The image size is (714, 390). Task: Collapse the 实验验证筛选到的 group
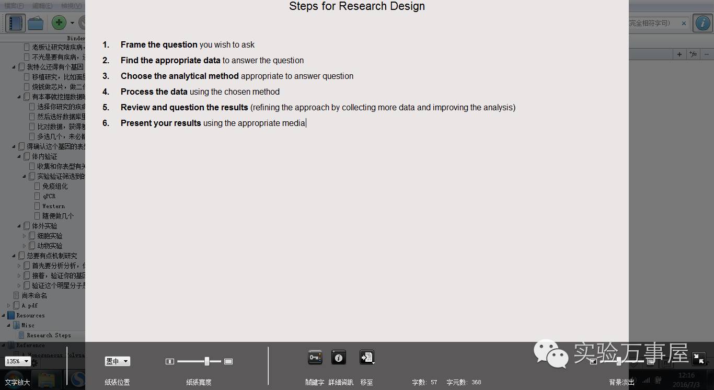coord(25,176)
